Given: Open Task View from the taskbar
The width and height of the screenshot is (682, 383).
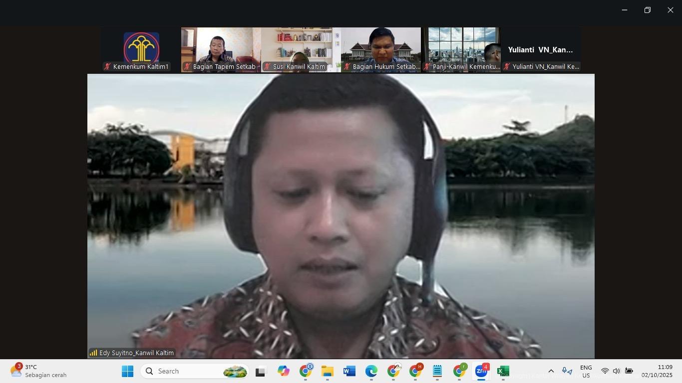Looking at the screenshot, I should coord(260,372).
